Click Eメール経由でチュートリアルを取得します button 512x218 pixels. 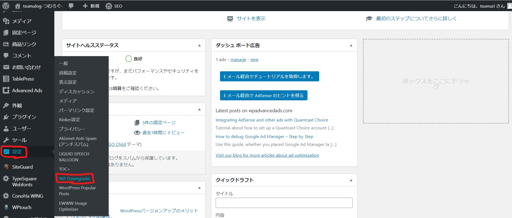tap(269, 76)
